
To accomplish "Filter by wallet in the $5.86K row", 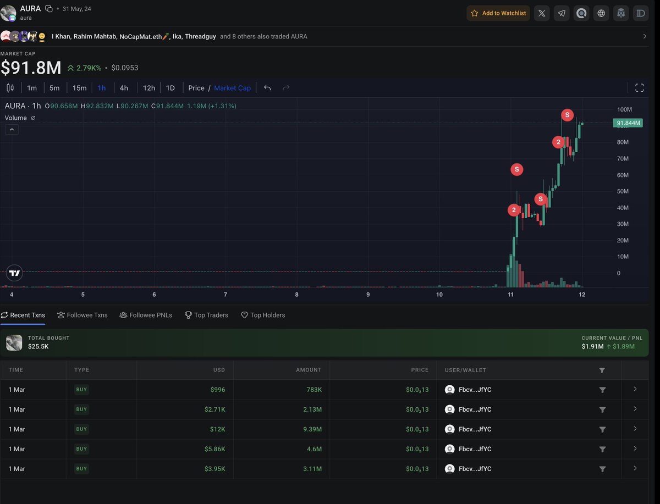I will click(x=602, y=449).
